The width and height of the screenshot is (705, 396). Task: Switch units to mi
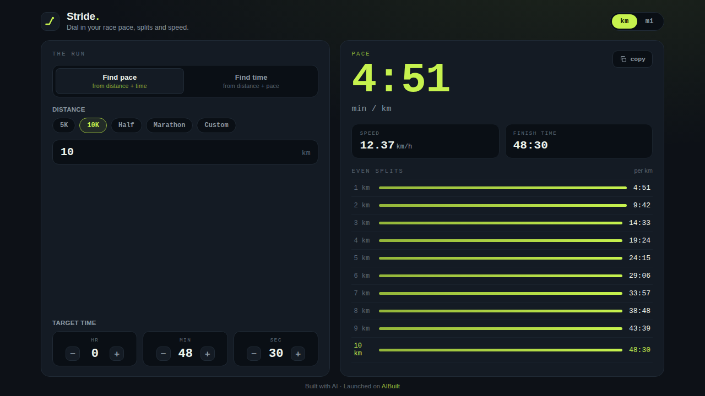click(x=649, y=21)
